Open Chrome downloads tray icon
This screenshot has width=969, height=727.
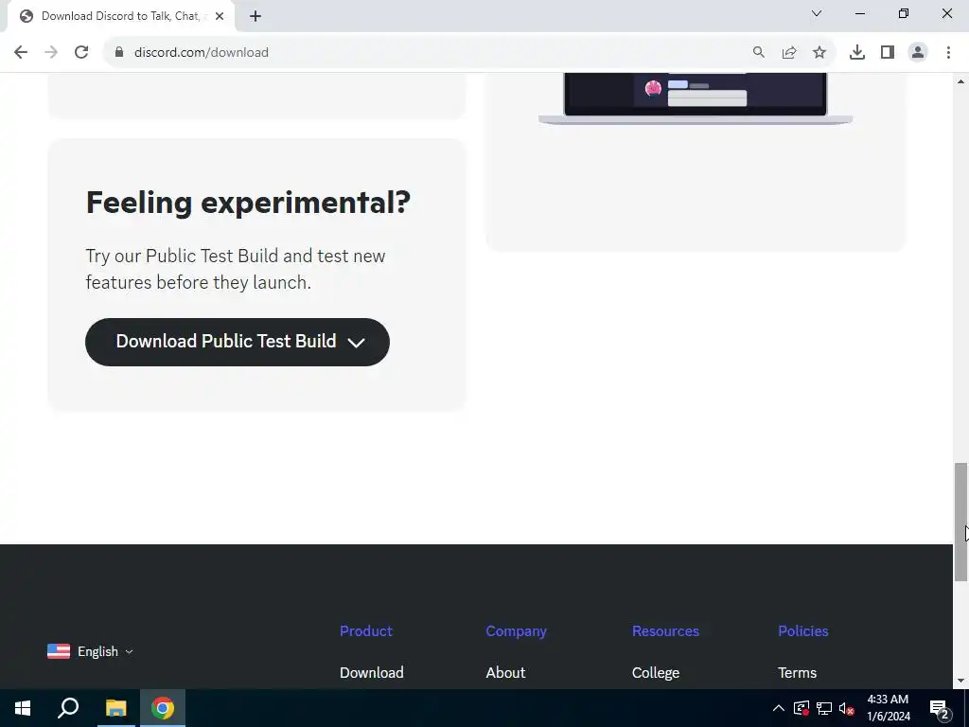857,53
